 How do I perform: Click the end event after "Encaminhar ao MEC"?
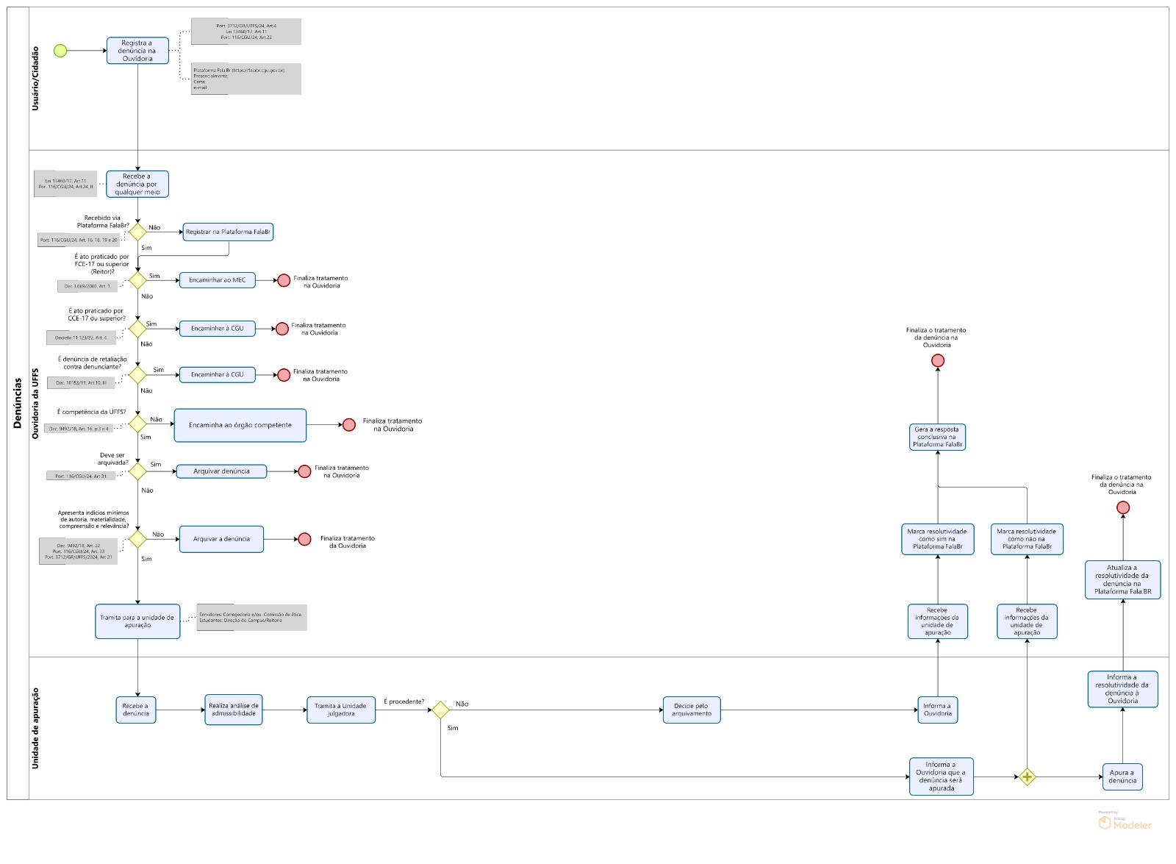pyautogui.click(x=284, y=280)
